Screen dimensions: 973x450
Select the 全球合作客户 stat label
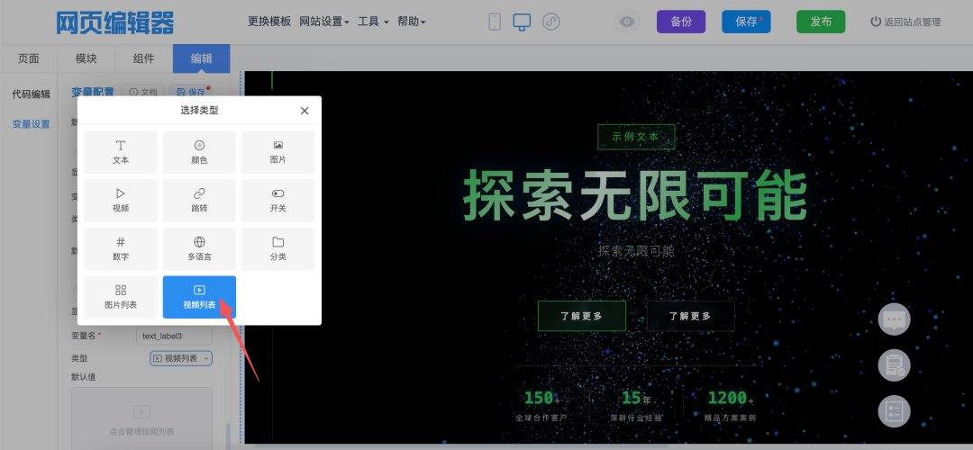click(541, 418)
